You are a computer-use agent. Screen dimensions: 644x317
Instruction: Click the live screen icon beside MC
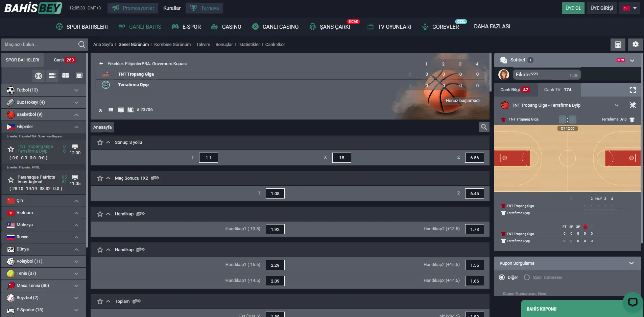121,110
